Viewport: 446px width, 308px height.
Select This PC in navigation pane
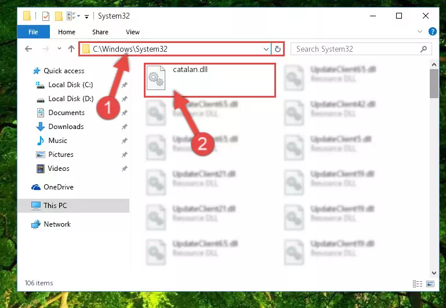click(74, 205)
